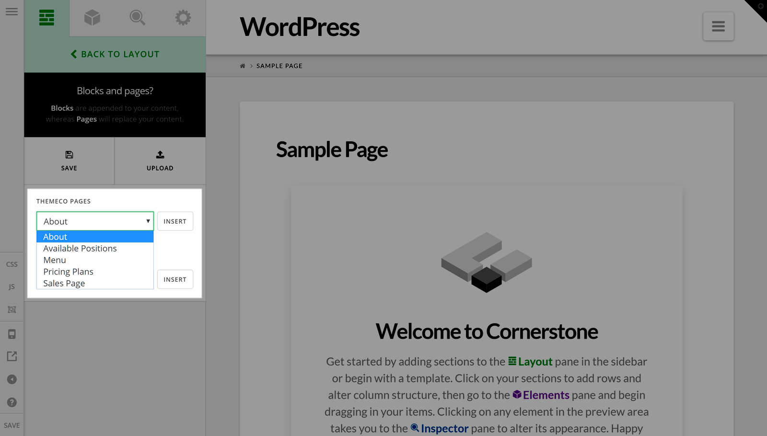Save the page from the bottom bar
The width and height of the screenshot is (767, 436).
point(12,425)
